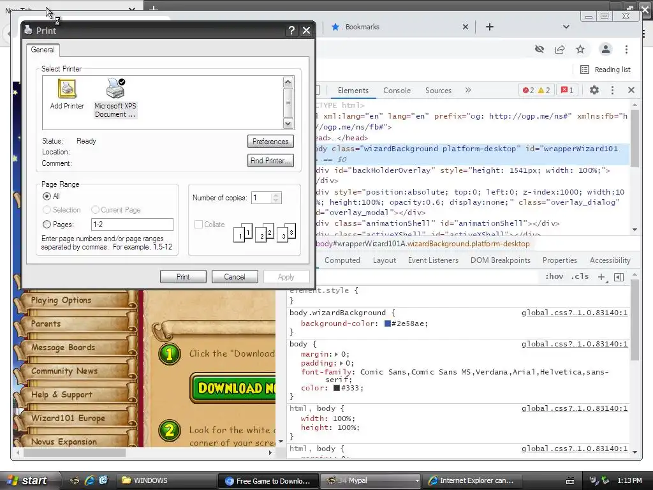
Task: Open the browser profile avatar
Action: 606,50
